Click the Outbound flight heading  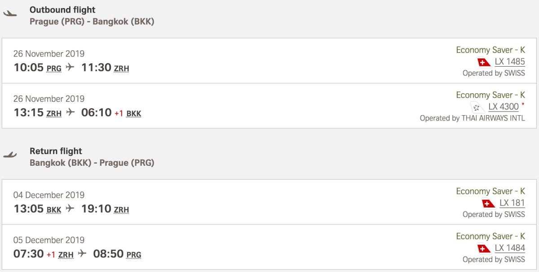point(62,9)
